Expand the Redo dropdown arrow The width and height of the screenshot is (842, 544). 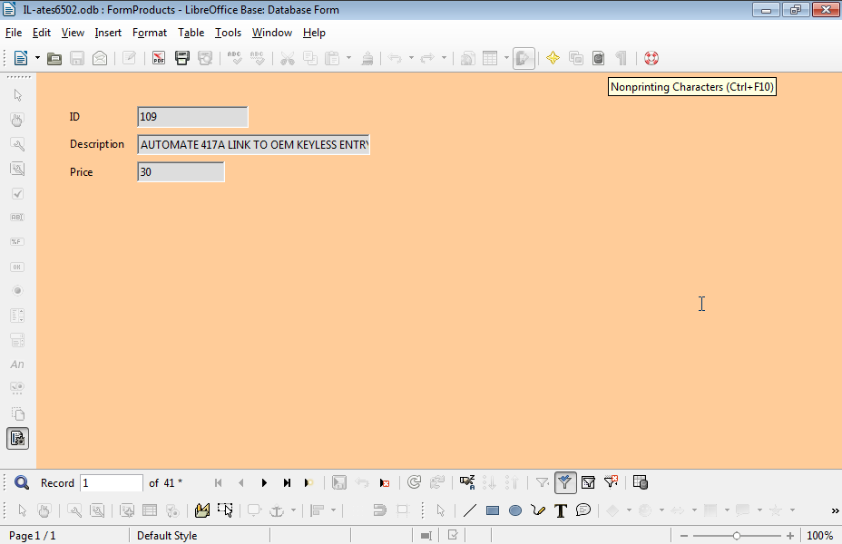pyautogui.click(x=444, y=58)
